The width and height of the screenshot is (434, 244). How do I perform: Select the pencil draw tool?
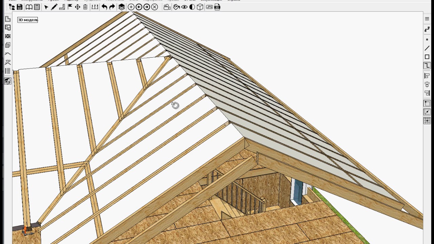coord(54,7)
